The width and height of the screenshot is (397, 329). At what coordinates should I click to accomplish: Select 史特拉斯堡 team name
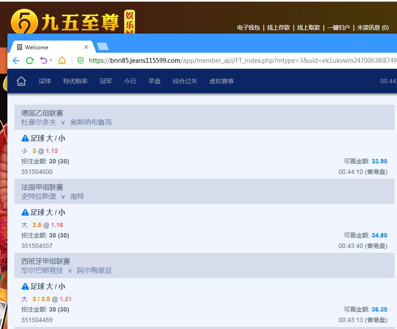pyautogui.click(x=38, y=196)
